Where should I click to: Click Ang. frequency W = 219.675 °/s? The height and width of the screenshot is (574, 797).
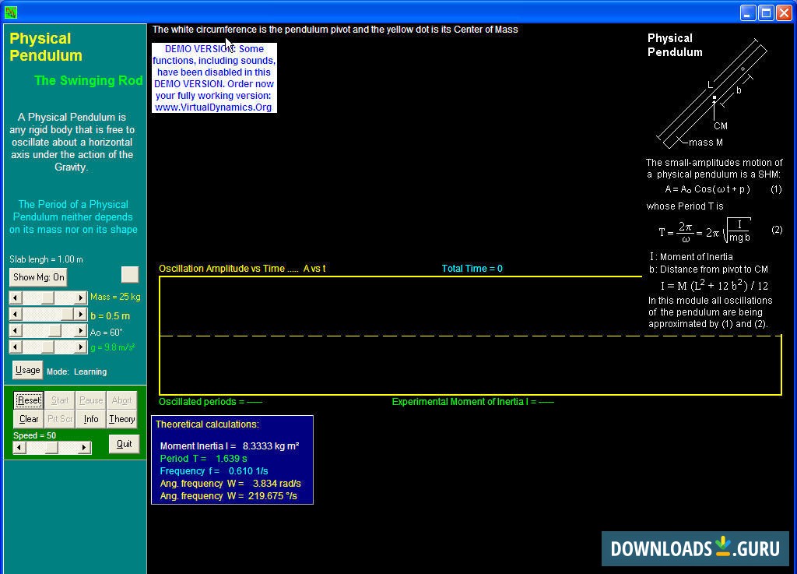(x=228, y=495)
